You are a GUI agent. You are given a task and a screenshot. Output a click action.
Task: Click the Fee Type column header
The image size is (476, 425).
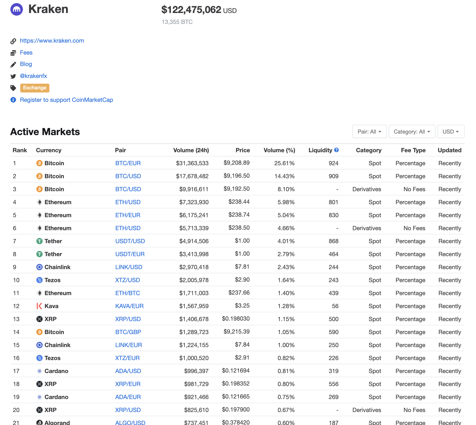[413, 150]
